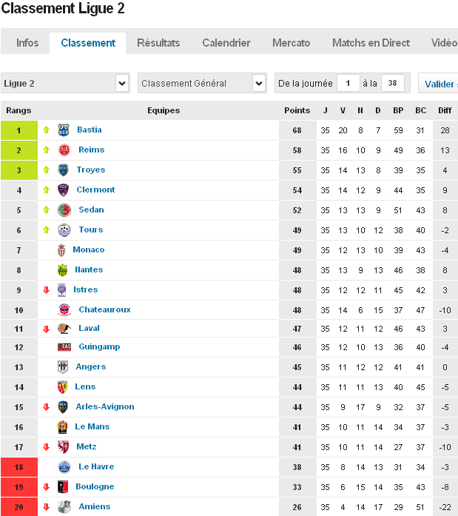The image size is (458, 516).
Task: Click the Lens club crest icon
Action: pos(62,387)
